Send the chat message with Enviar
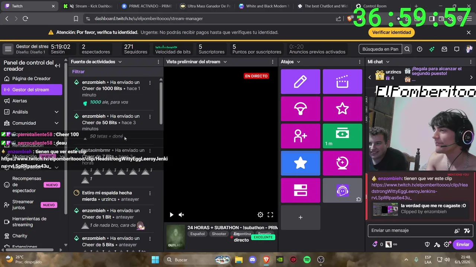 [463, 244]
